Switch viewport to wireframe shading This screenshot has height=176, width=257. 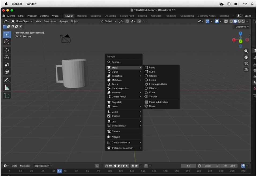coord(231,21)
